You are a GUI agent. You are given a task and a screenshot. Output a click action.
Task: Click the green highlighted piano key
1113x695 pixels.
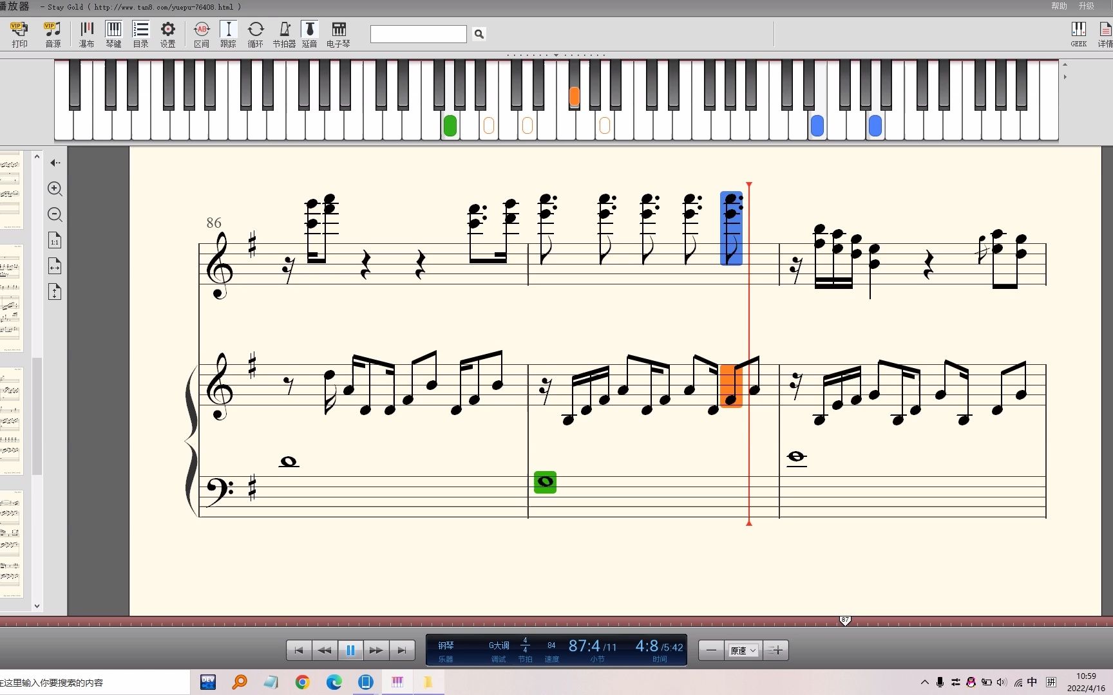[x=450, y=125]
